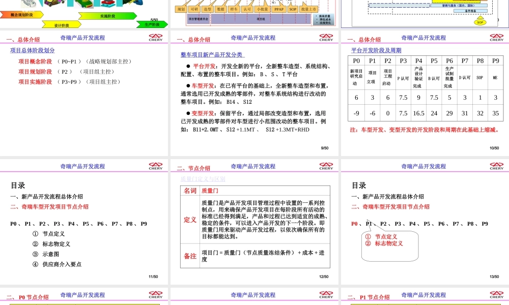
Task: Click the 5/50 page number
Action: tap(154, 20)
